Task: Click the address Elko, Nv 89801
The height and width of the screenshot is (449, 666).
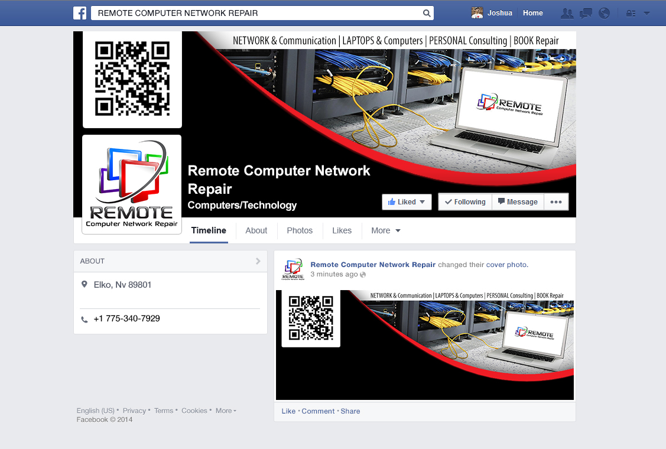Action: click(x=122, y=285)
